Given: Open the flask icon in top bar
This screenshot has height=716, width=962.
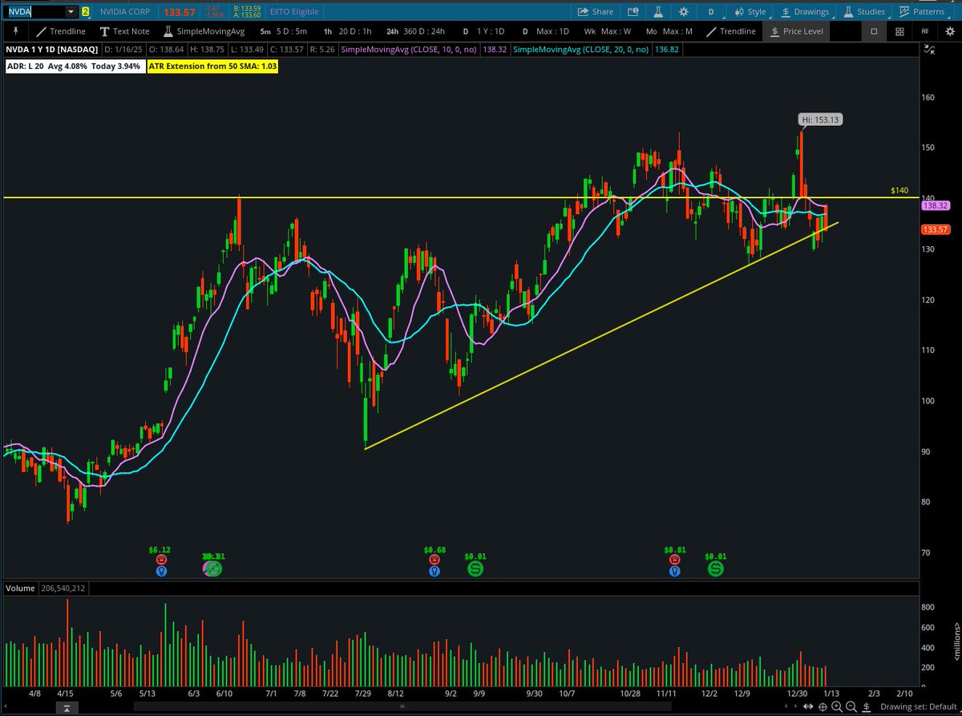Looking at the screenshot, I should (658, 12).
